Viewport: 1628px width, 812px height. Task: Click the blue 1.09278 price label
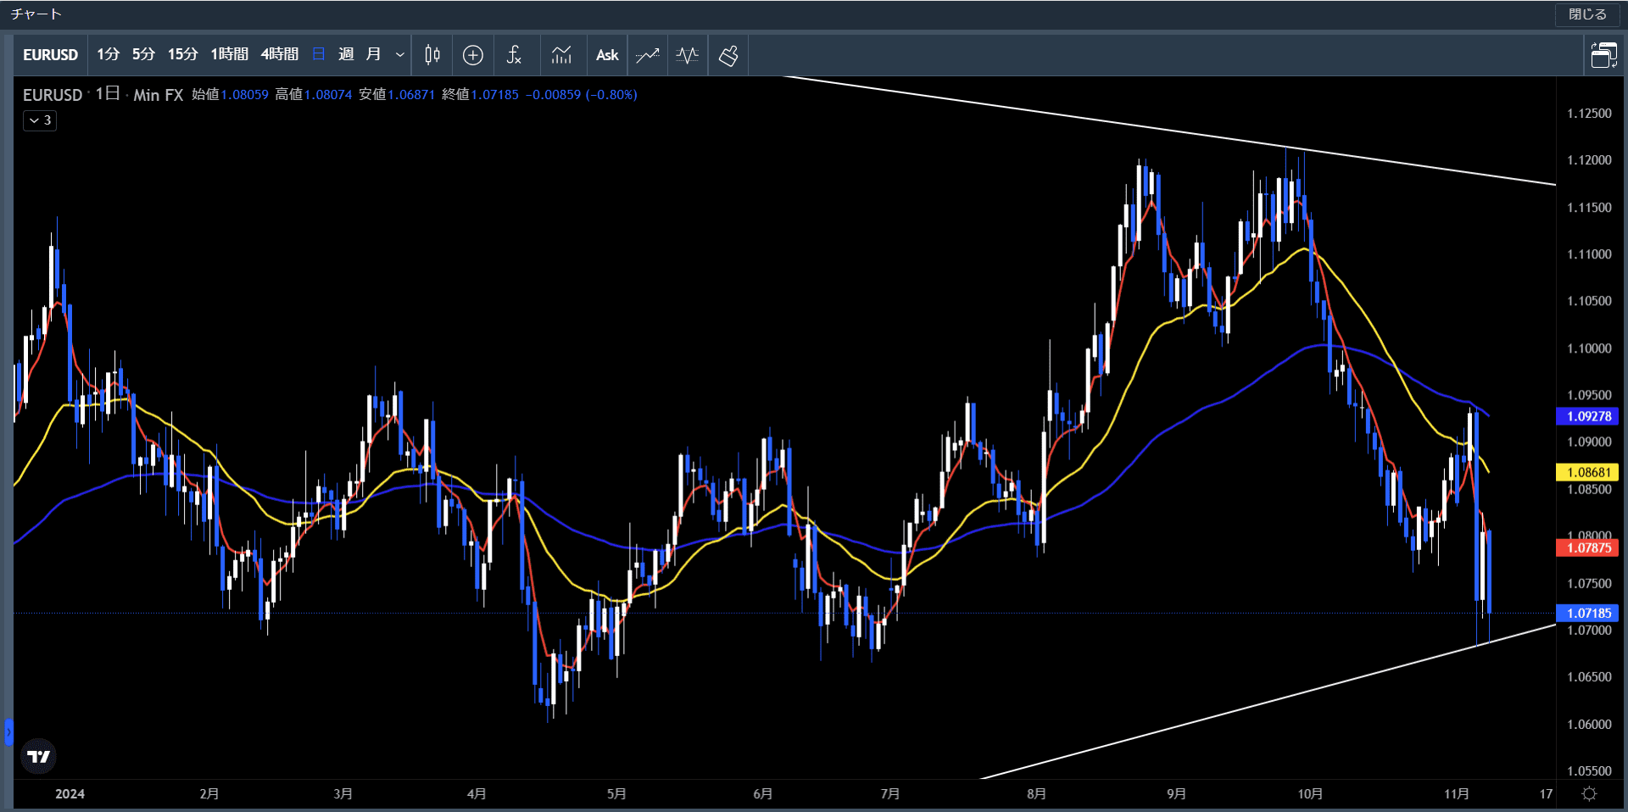1588,416
